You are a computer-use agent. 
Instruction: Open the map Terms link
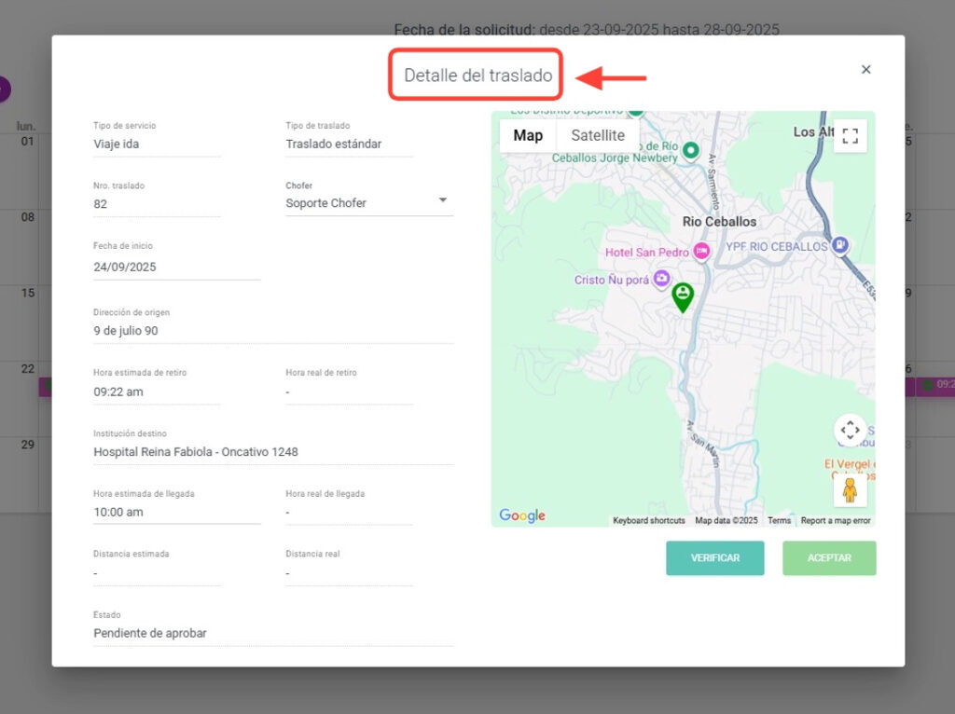[x=779, y=521]
